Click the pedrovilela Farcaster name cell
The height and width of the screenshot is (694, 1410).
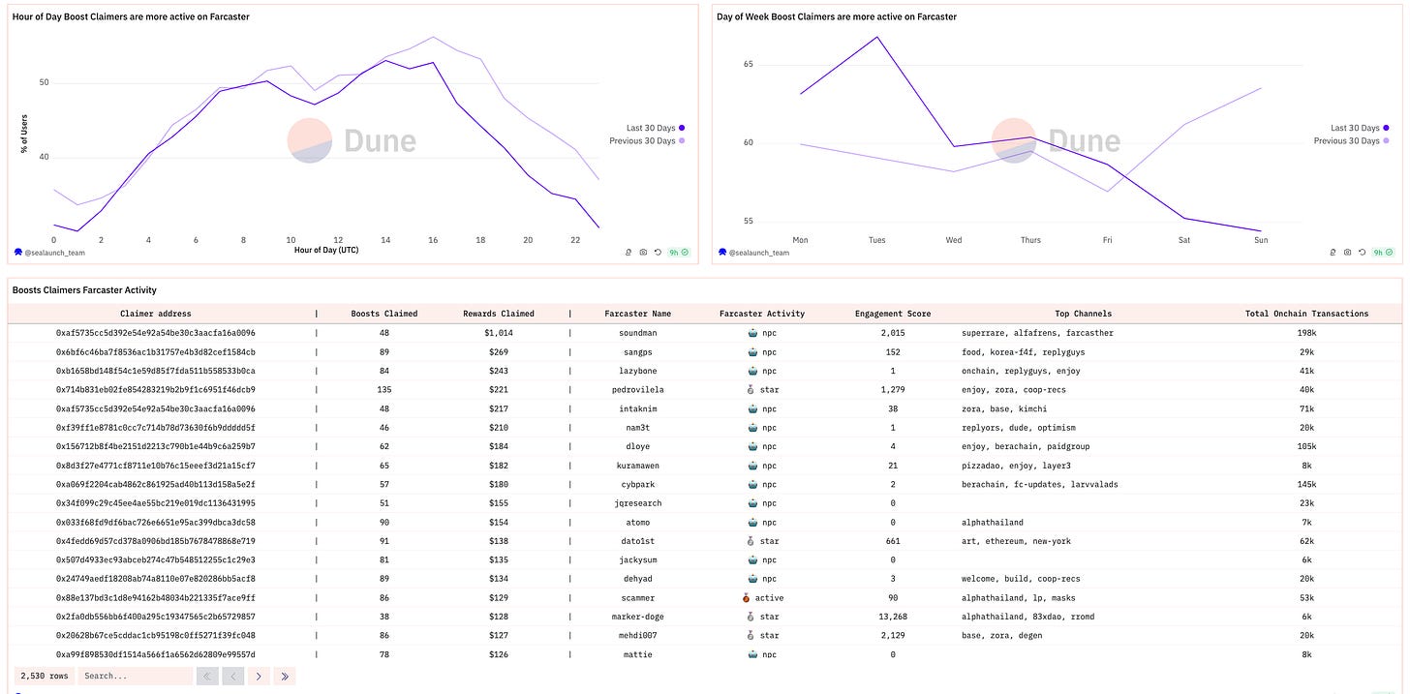[638, 389]
